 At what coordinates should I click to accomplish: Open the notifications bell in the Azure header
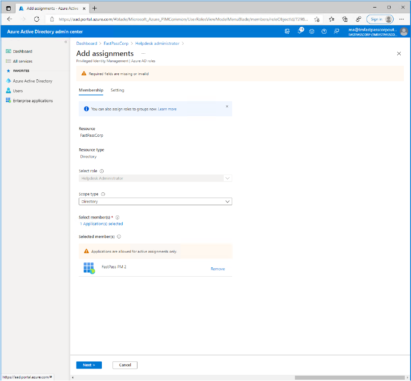click(x=300, y=32)
